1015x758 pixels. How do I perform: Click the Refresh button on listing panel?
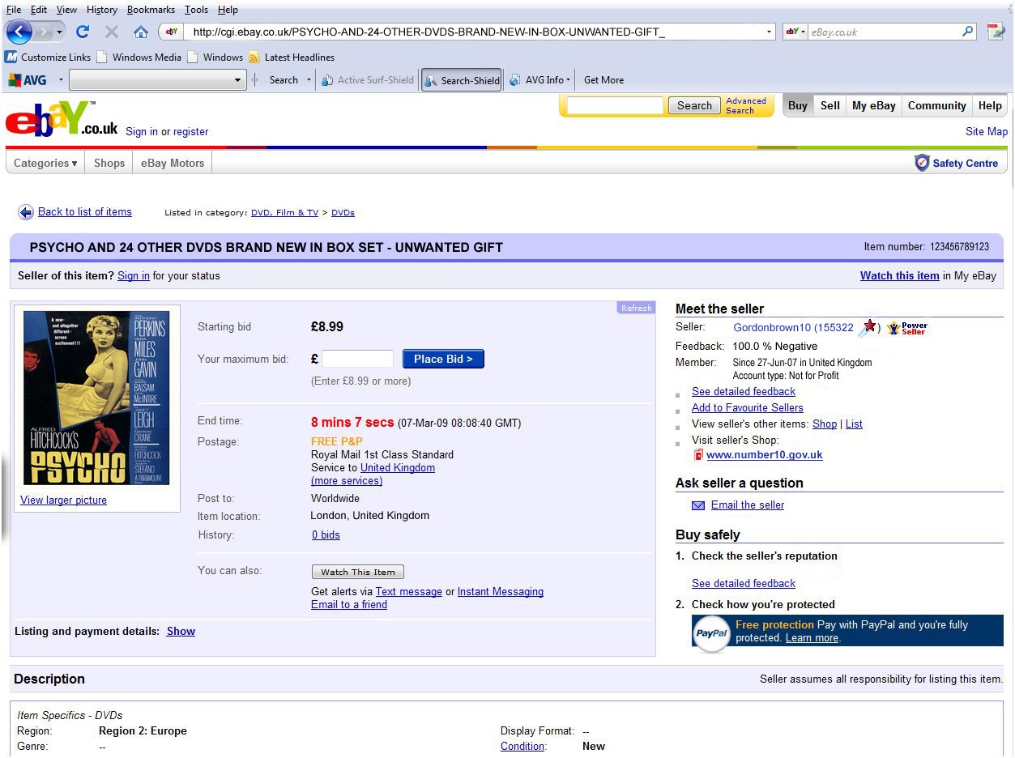[636, 308]
